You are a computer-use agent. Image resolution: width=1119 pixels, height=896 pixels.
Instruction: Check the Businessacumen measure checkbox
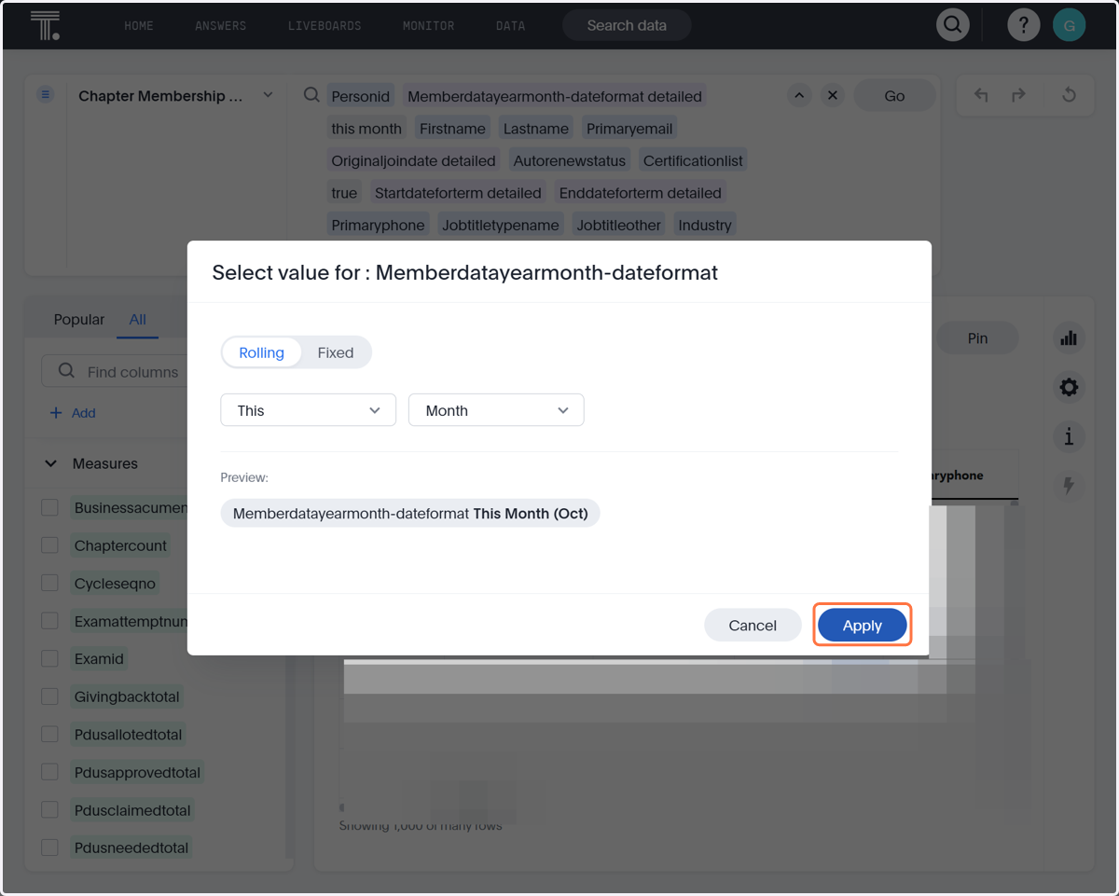(50, 507)
